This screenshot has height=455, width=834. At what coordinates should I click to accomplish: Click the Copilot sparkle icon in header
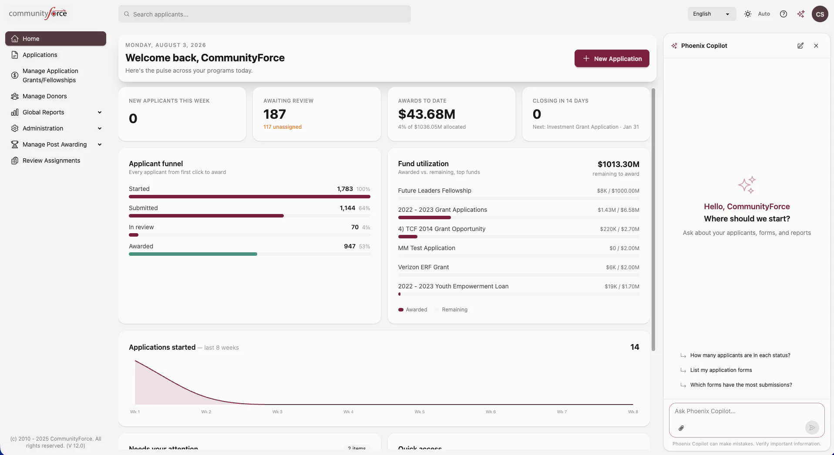(801, 14)
